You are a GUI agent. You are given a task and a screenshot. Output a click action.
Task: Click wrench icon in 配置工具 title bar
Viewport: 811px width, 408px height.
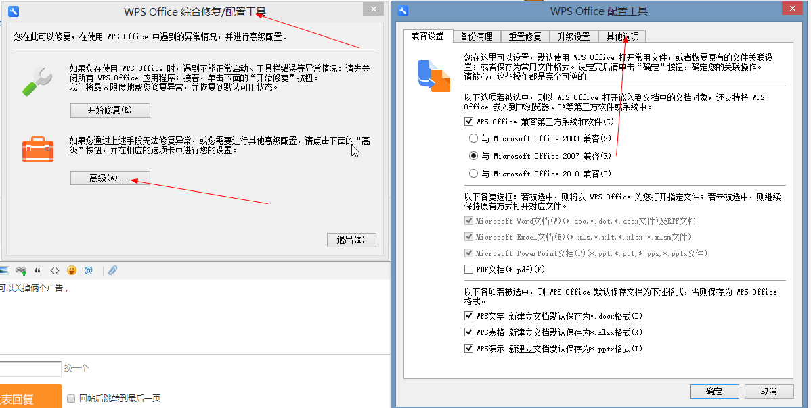coord(403,11)
